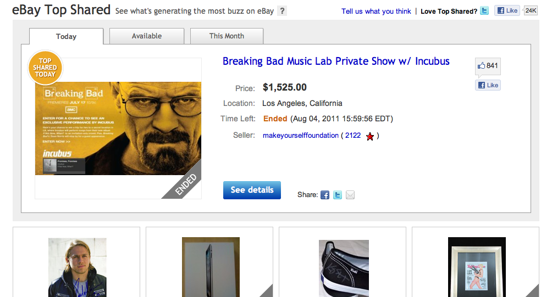Open the Breaking Bad Music Lab listing title

(336, 61)
